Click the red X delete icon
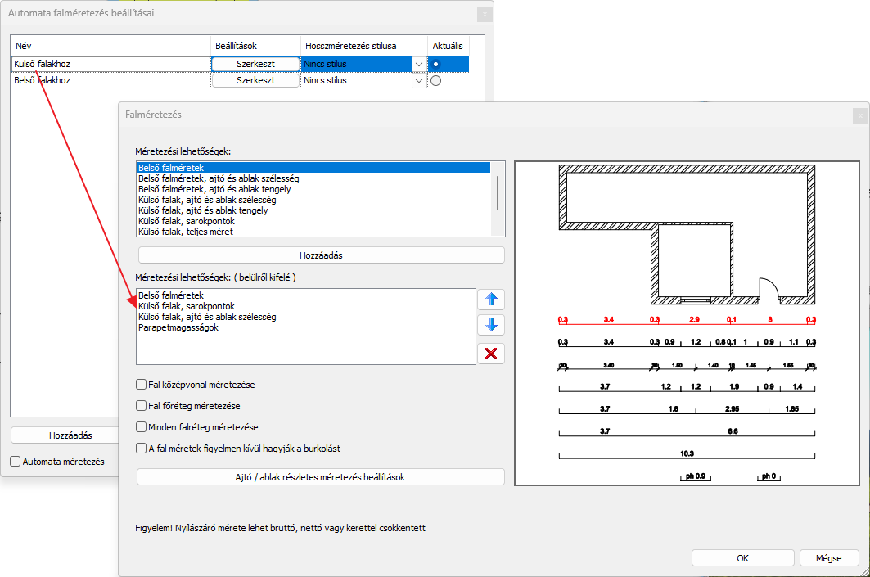870x577 pixels. [x=491, y=354]
